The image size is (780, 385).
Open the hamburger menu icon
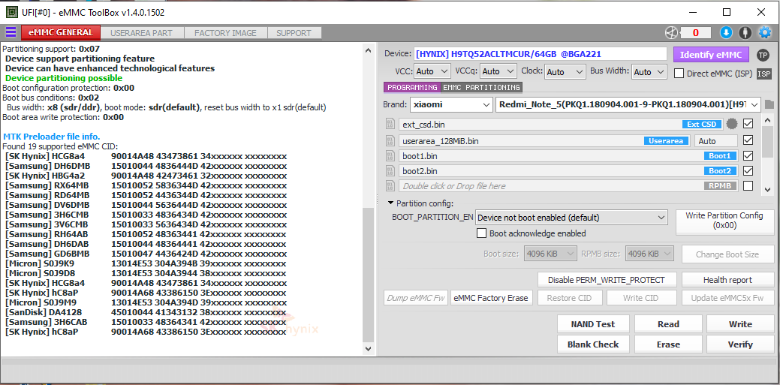coord(11,33)
